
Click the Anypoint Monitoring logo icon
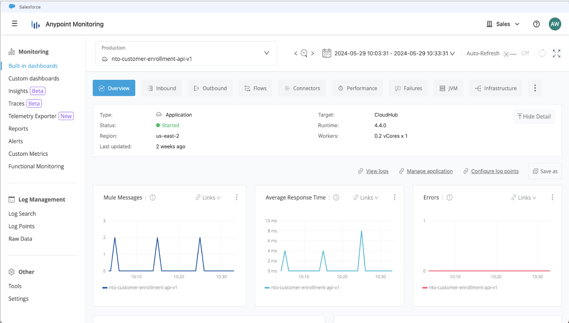tap(35, 24)
